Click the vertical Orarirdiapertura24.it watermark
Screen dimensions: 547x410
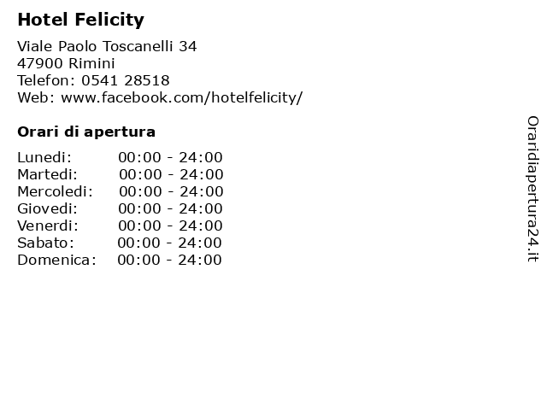click(x=532, y=189)
